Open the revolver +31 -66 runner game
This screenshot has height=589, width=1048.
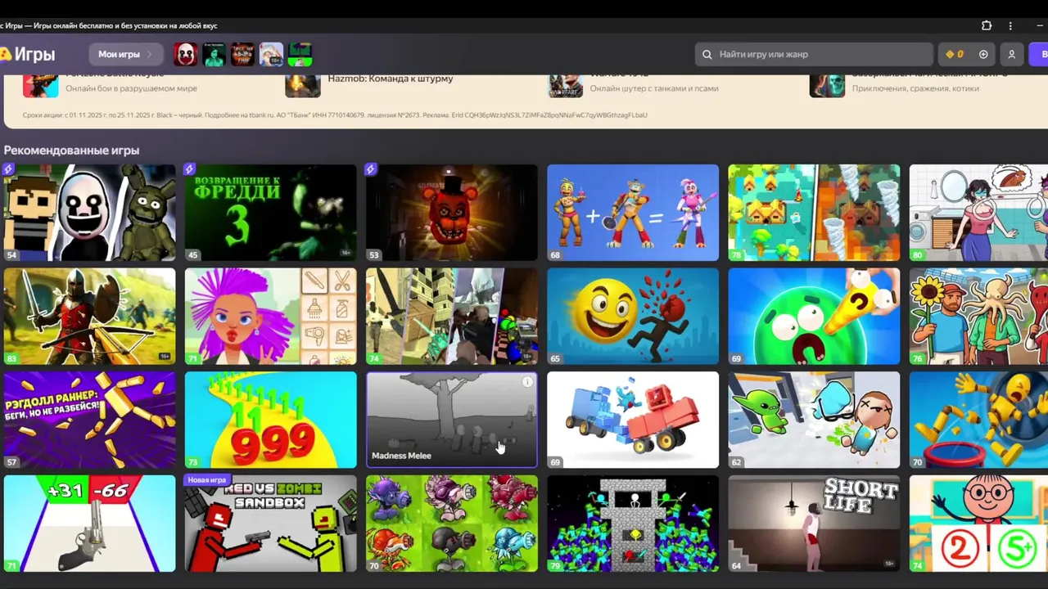[x=89, y=524]
